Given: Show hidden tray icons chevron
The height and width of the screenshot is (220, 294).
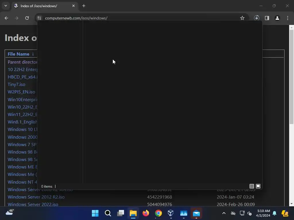Looking at the screenshot, I should point(224,213).
